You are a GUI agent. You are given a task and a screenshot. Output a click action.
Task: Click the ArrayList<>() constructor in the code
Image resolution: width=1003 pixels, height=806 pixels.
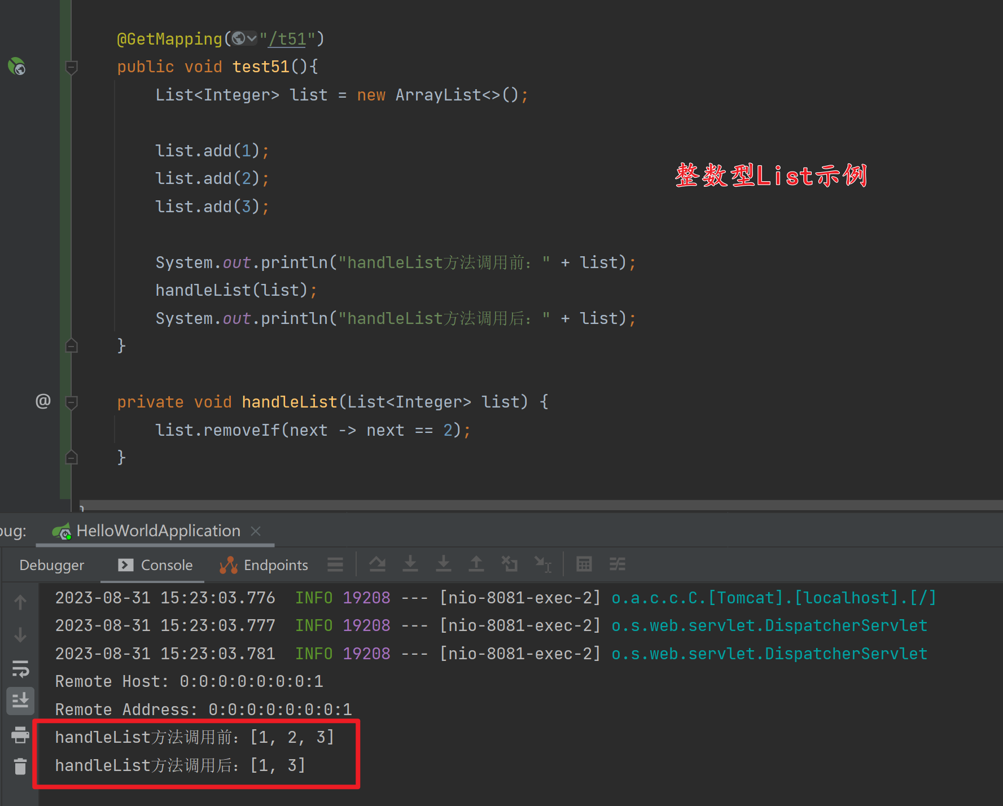457,95
